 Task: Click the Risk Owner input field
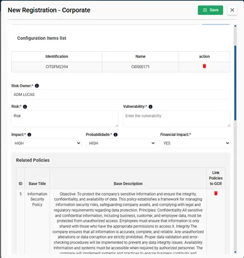point(121,95)
